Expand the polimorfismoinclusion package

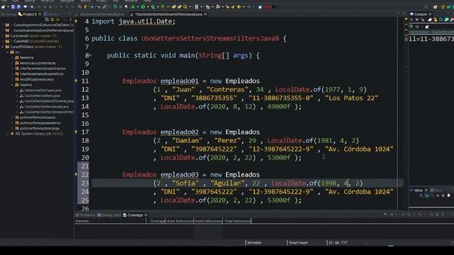13,118
